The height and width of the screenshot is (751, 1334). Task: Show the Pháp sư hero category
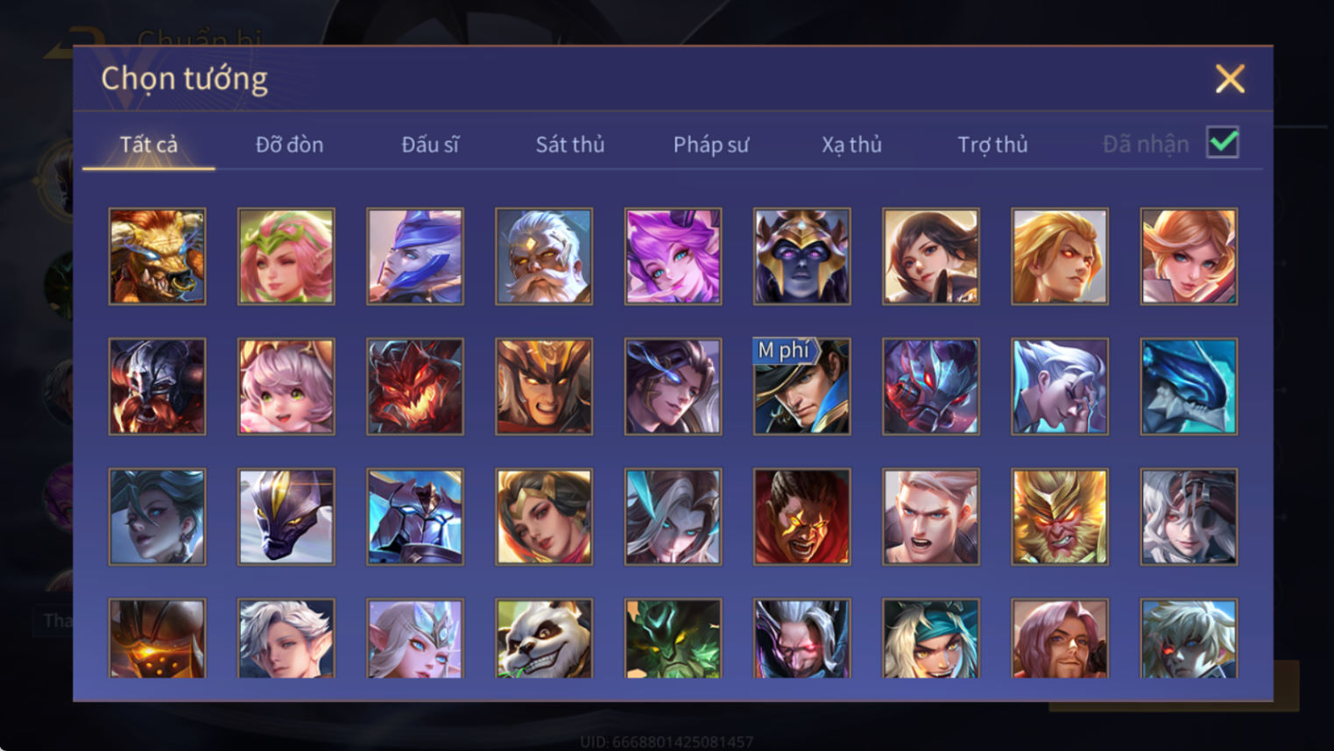pyautogui.click(x=711, y=145)
